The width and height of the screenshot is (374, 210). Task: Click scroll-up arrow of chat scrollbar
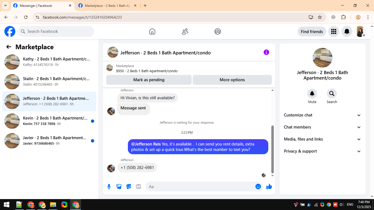pyautogui.click(x=272, y=90)
